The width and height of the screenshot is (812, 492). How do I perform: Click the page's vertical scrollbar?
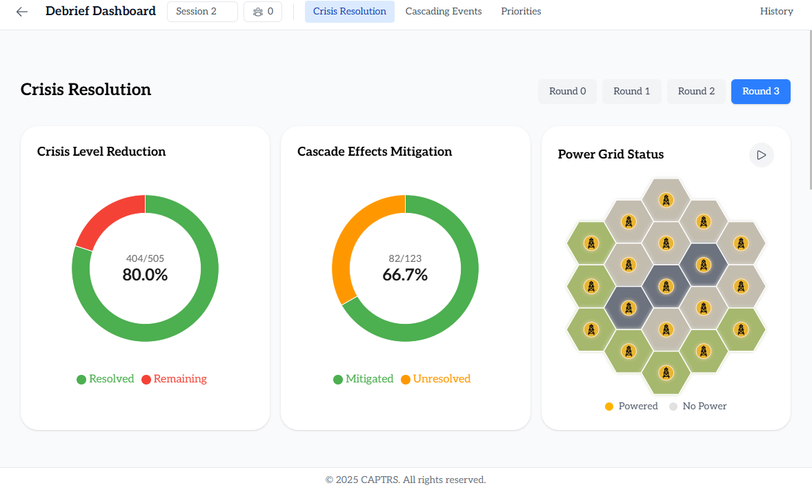coord(809,110)
